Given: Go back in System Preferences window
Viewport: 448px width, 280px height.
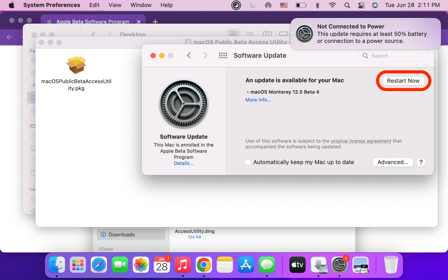Looking at the screenshot, I should [x=189, y=55].
